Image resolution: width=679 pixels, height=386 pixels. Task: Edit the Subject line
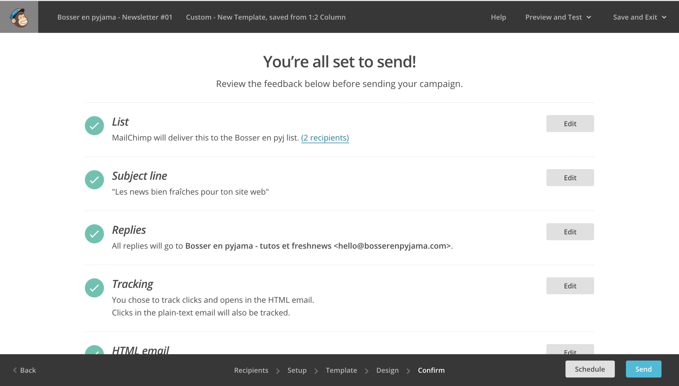(569, 178)
